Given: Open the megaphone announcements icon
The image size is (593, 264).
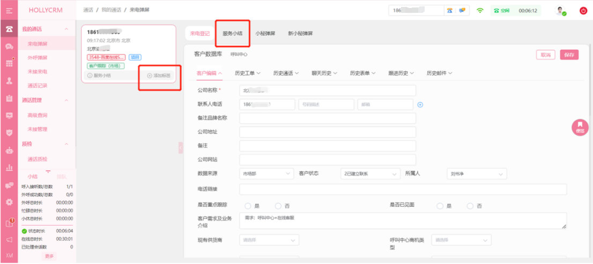Looking at the screenshot, I should [x=9, y=239].
